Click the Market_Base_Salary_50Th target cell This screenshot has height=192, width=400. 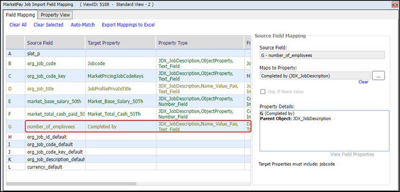[121, 101]
